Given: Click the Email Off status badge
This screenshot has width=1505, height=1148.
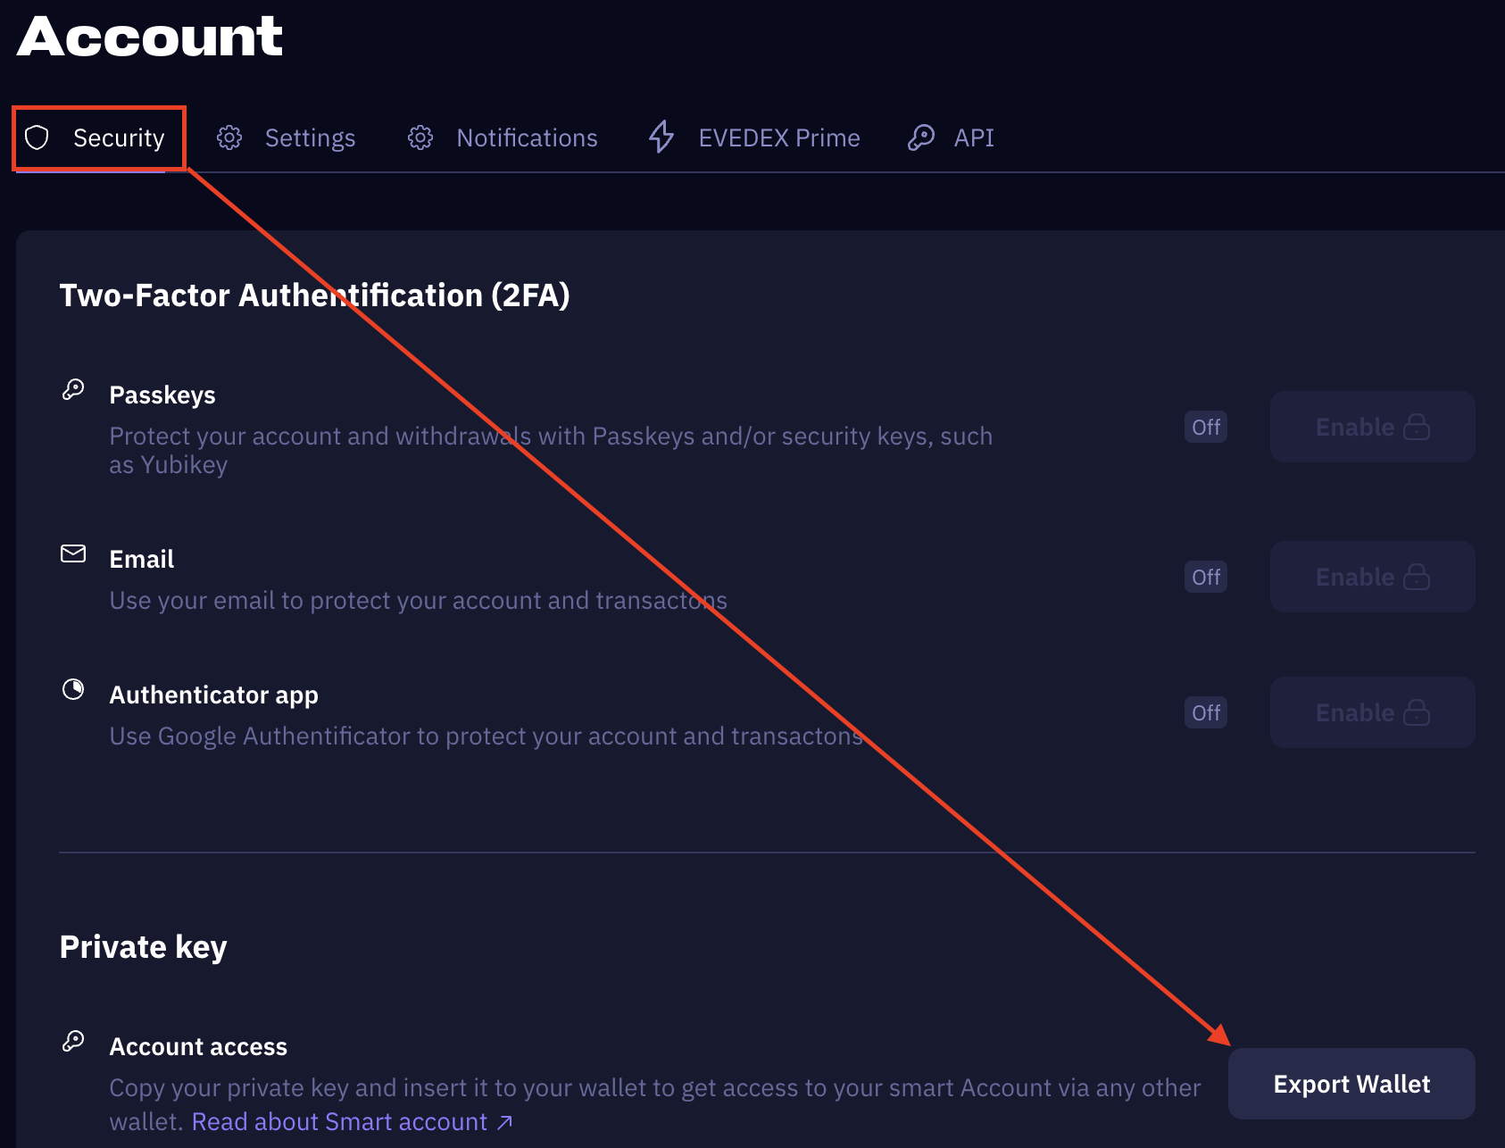Looking at the screenshot, I should [x=1205, y=577].
